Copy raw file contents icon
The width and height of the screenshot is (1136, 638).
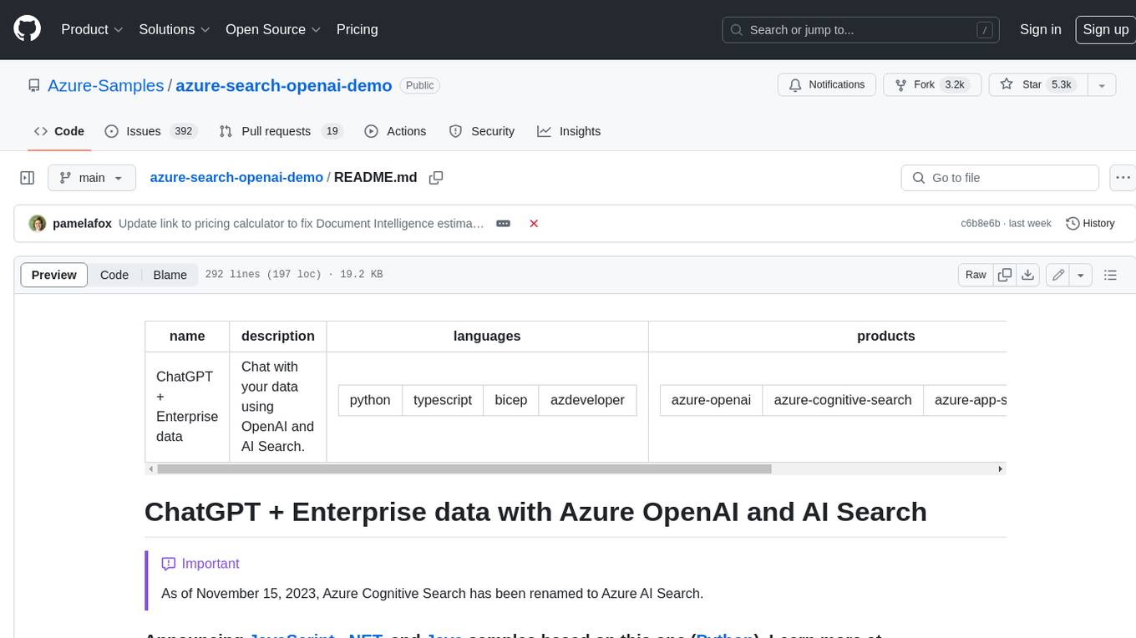(x=1006, y=275)
